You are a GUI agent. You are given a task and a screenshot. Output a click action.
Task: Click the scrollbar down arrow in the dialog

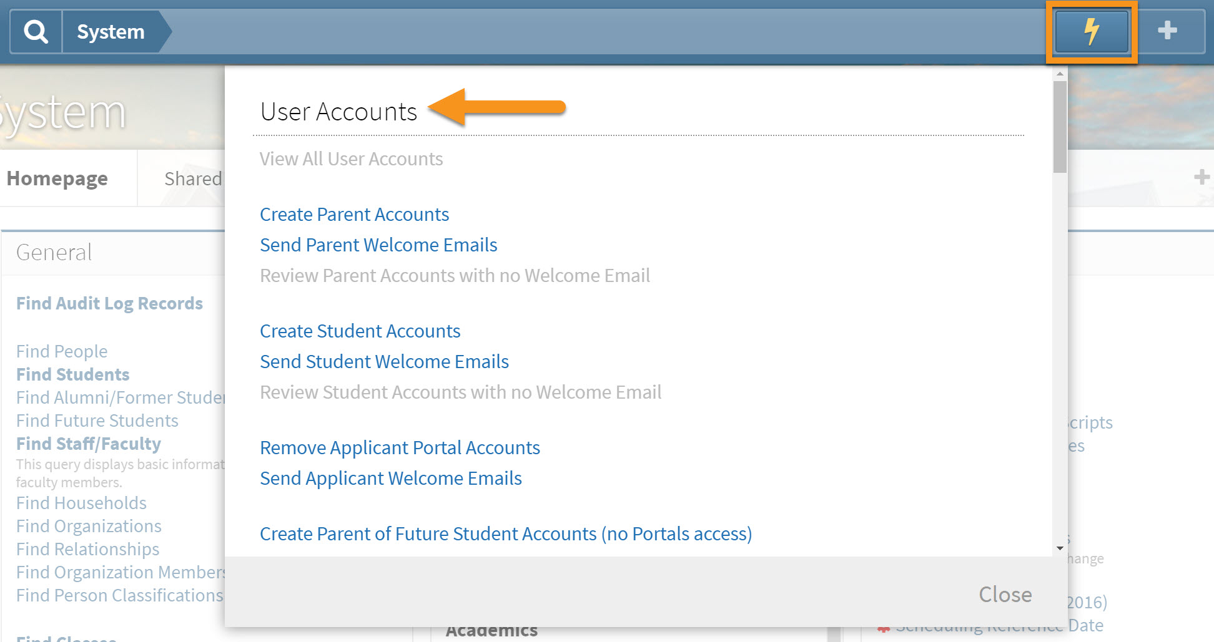(1059, 549)
